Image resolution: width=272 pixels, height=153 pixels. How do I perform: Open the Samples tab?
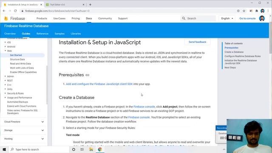(x=59, y=34)
